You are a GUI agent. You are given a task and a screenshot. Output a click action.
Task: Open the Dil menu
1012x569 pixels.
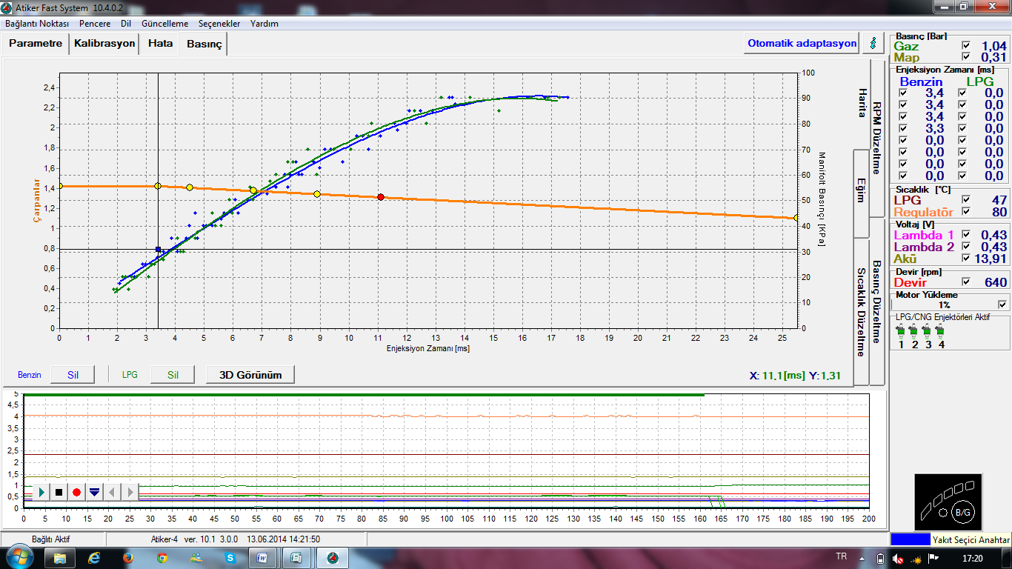tap(126, 24)
